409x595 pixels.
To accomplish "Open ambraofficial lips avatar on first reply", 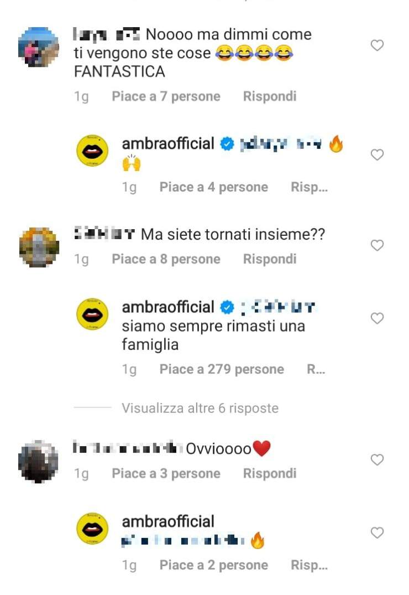I will point(92,150).
